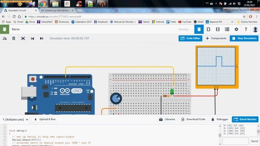
Task: Click the Arduino reset button
Action: click(33, 79)
